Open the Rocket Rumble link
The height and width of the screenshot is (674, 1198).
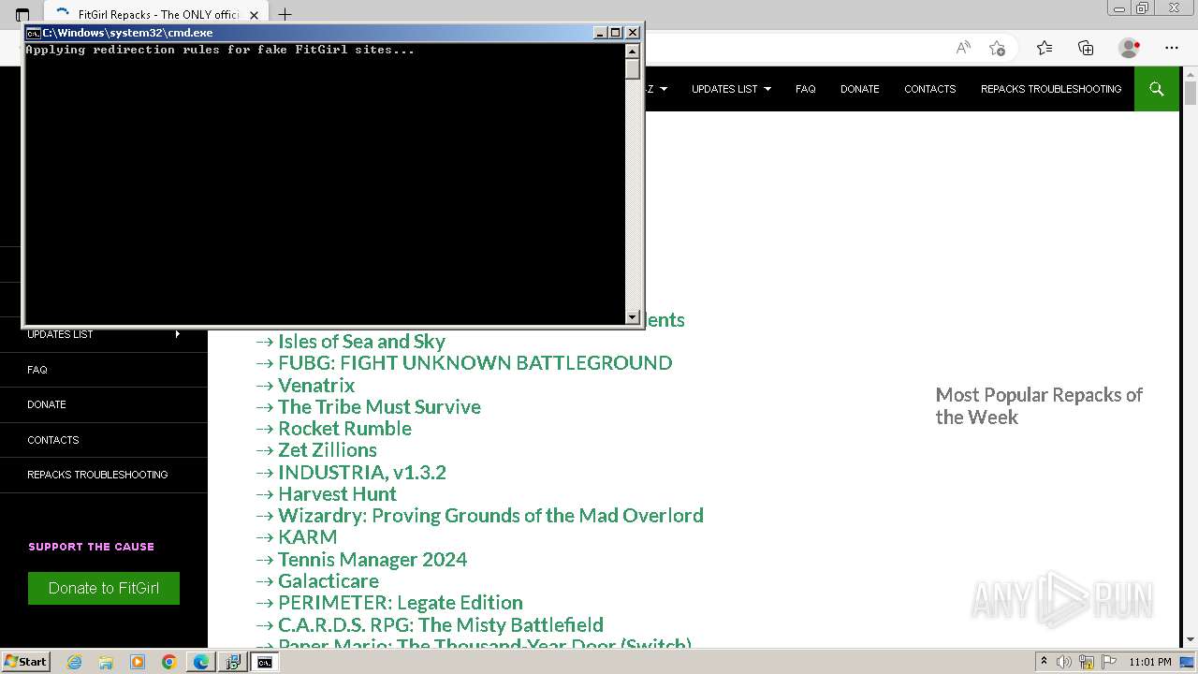344,429
